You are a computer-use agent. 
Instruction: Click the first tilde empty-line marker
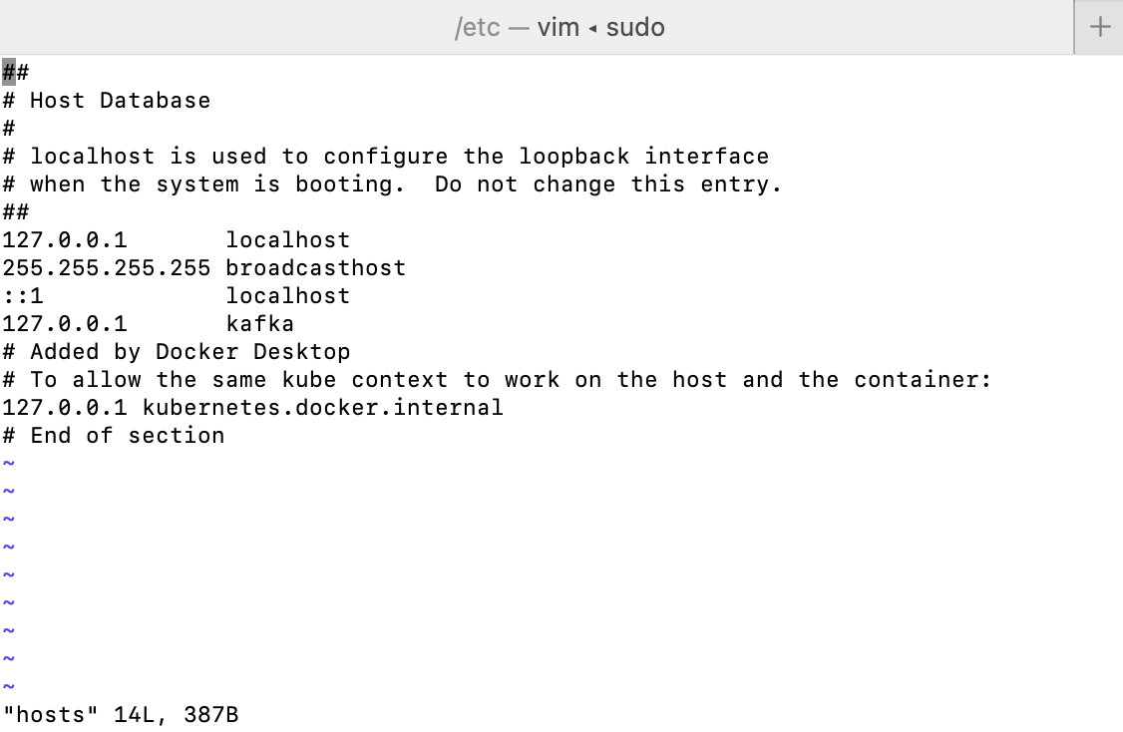point(9,464)
